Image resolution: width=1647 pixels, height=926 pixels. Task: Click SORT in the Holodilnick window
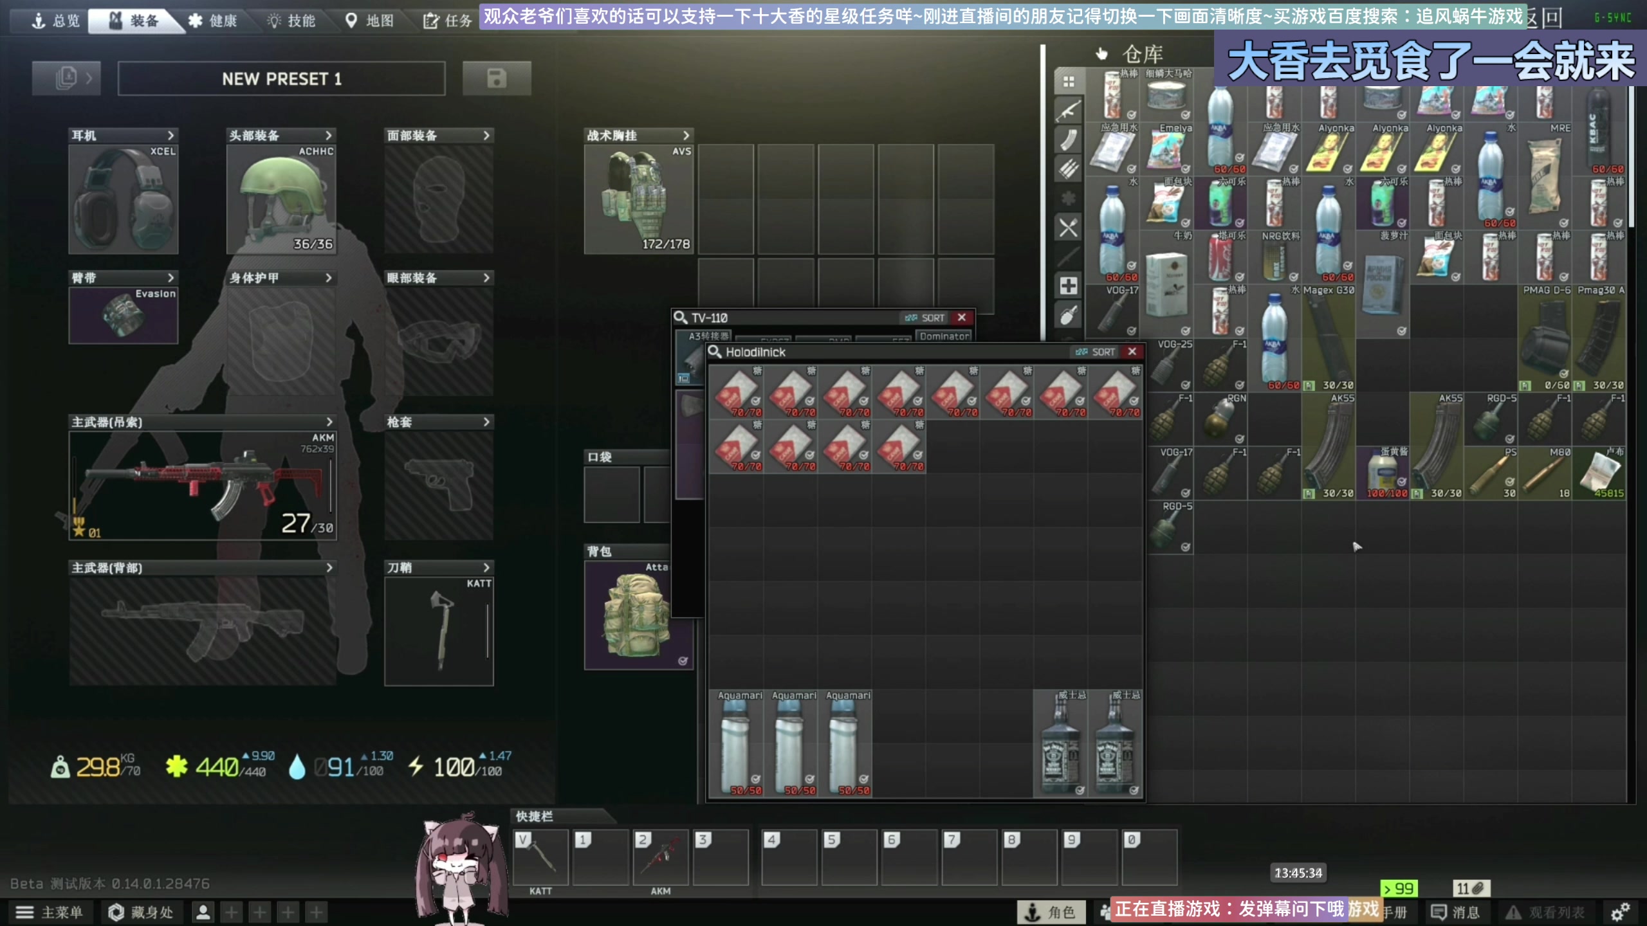1096,352
